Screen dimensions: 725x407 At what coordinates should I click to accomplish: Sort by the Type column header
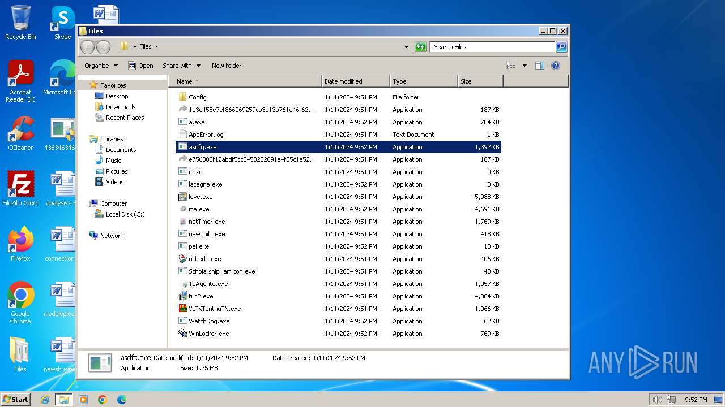(x=424, y=81)
